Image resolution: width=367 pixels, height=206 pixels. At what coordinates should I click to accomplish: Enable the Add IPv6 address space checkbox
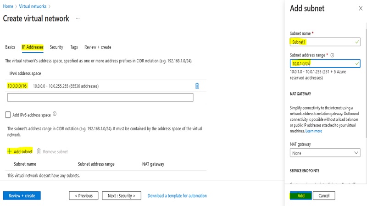[x=8, y=115]
